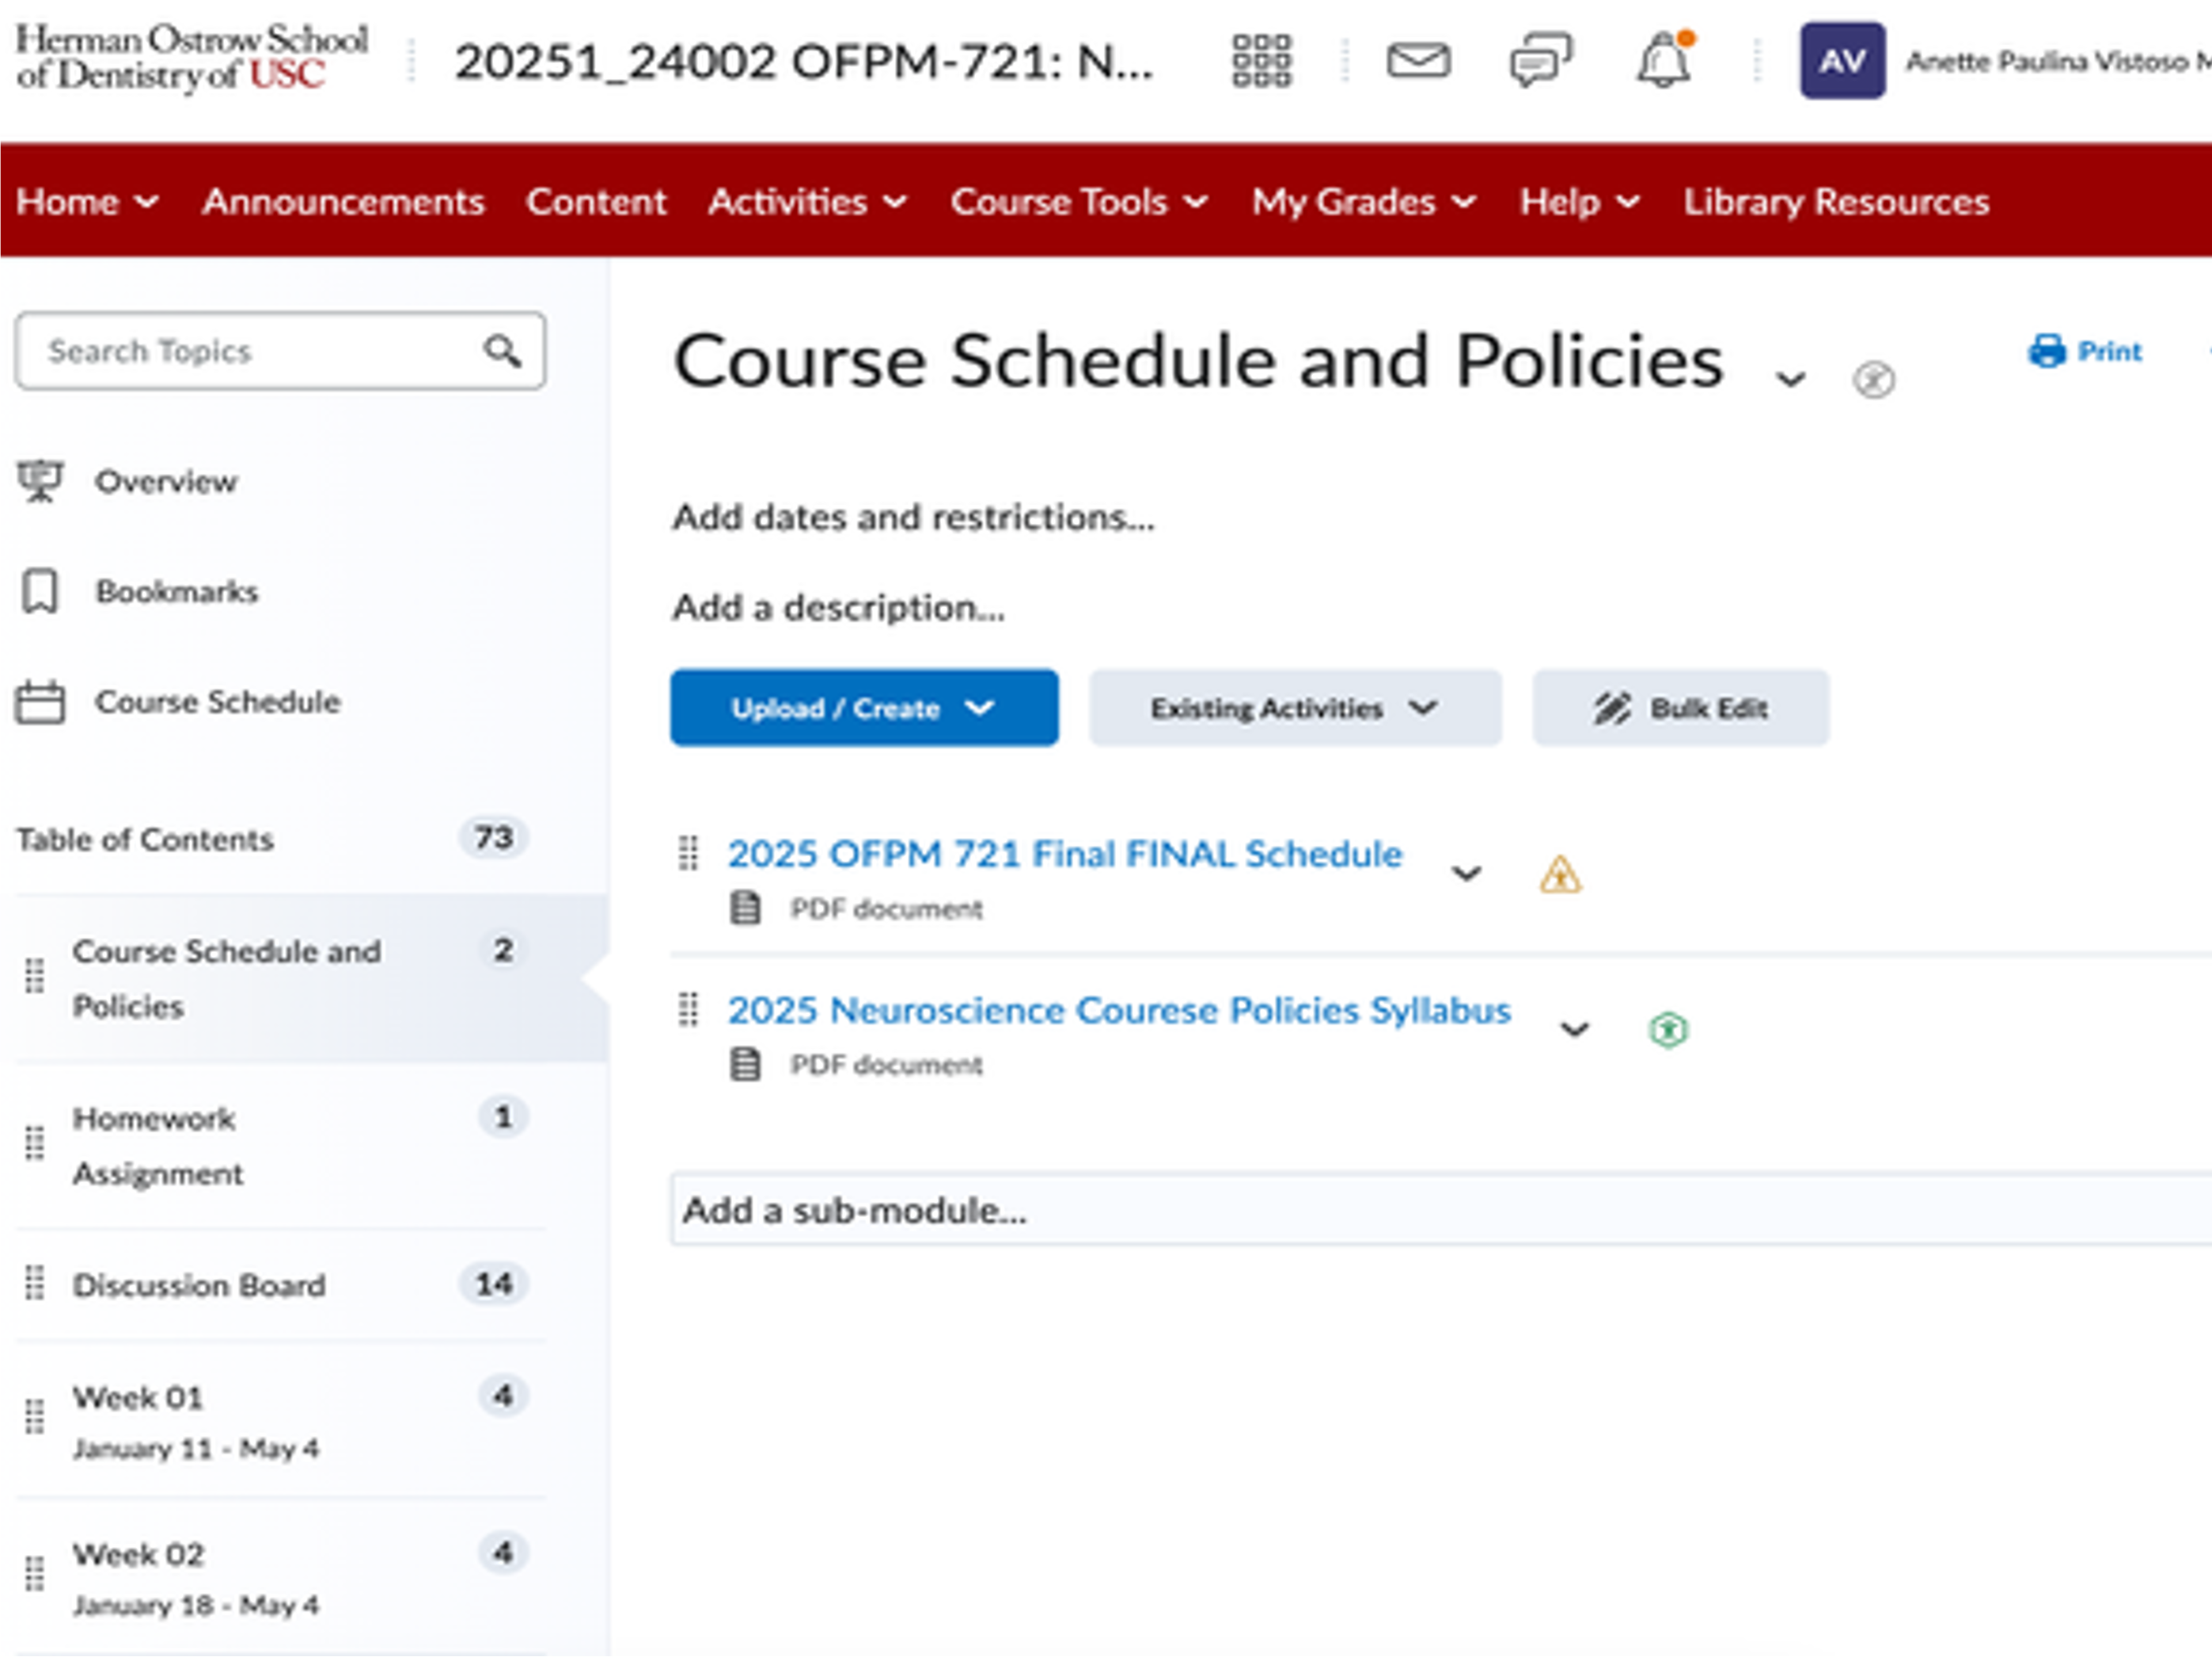
Task: Click the green accessibility icon on Policies Syllabus
Action: tap(1668, 1030)
